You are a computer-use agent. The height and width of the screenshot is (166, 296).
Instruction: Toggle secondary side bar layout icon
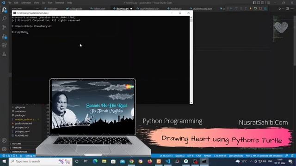click(263, 3)
